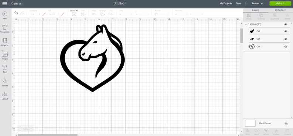
Task: Undo the last action
Action: 16,12
